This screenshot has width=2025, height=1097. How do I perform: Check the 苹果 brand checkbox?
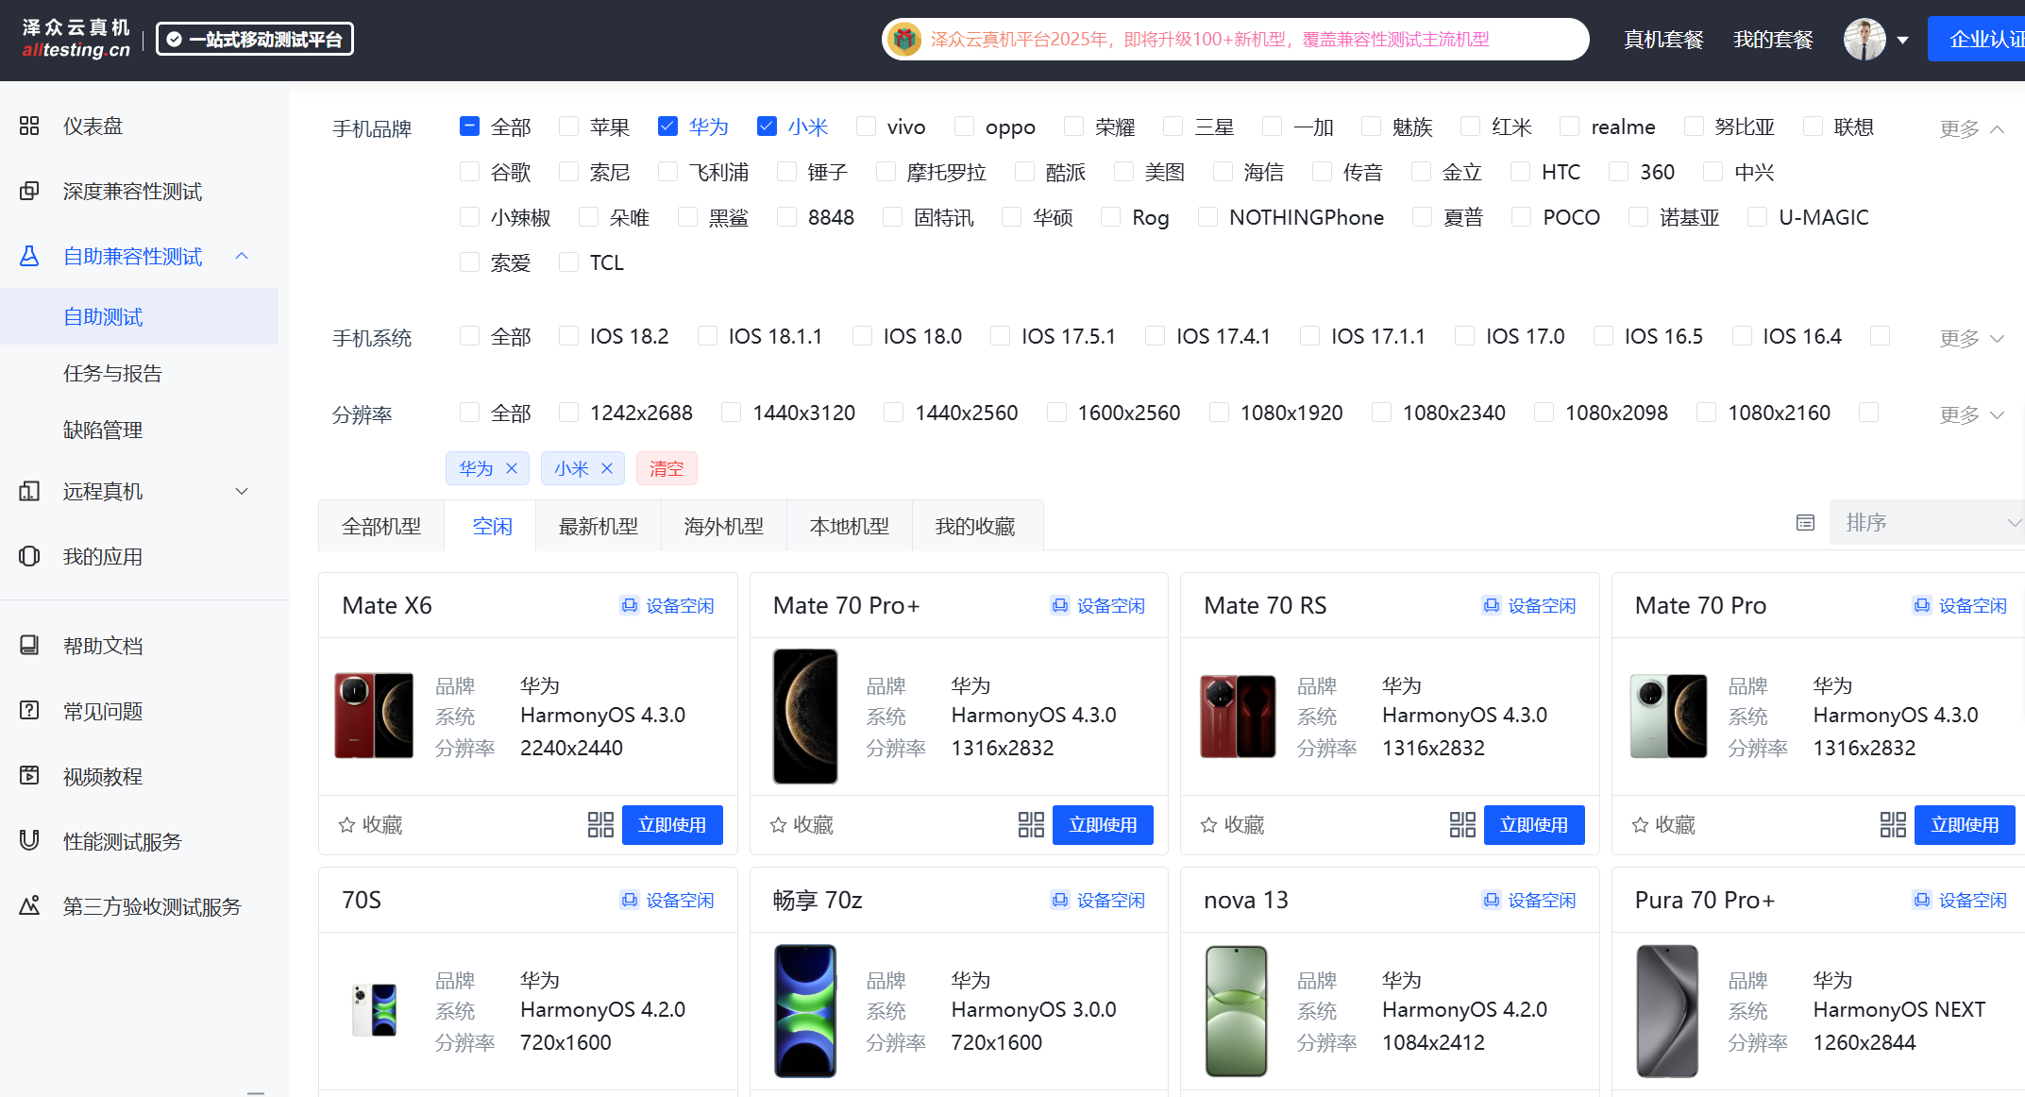(x=568, y=127)
